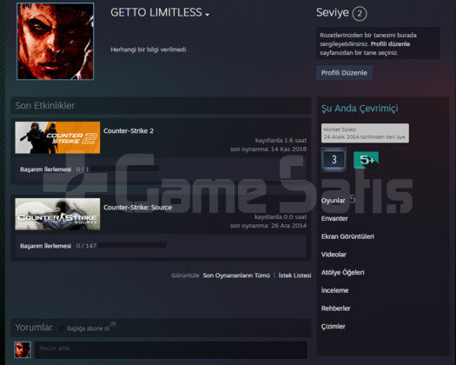
Task: Enable Başlığa abone ol checkbox
Action: tap(61, 328)
